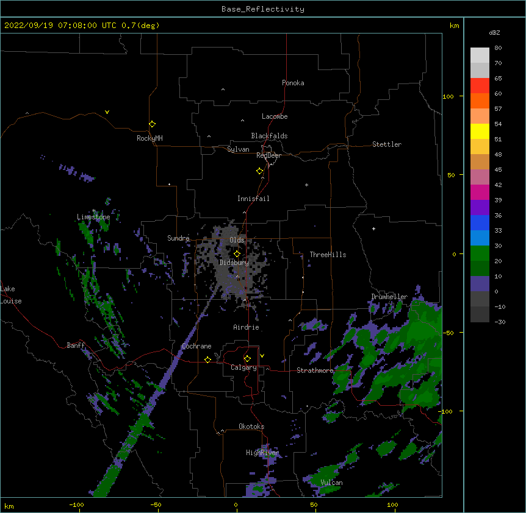
Task: Click the yellow 54 dBZ color swatch
Action: click(x=480, y=131)
